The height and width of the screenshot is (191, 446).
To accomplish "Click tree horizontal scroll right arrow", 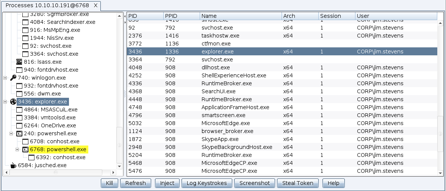I will click(x=113, y=172).
